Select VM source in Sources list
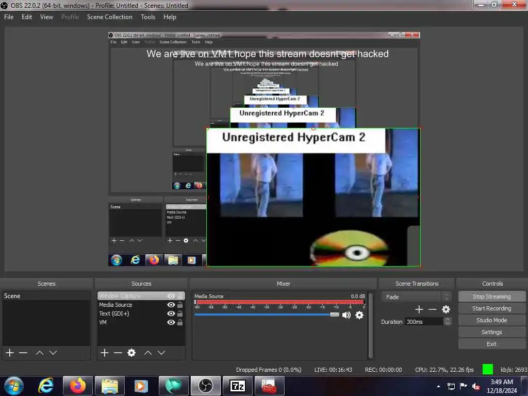The image size is (528, 396). click(x=141, y=322)
